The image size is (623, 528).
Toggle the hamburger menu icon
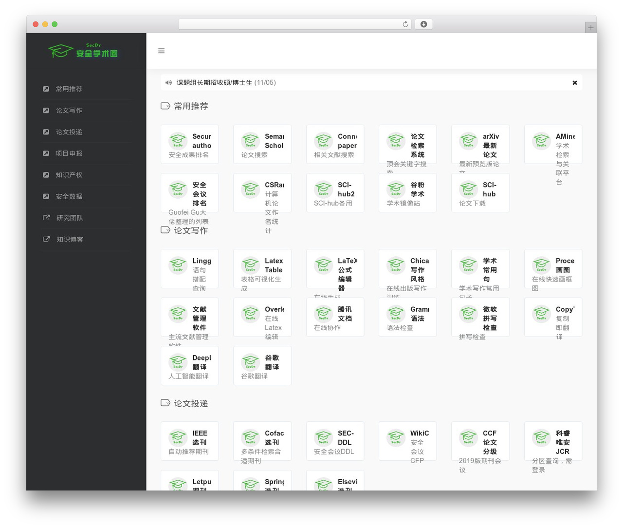pos(161,51)
